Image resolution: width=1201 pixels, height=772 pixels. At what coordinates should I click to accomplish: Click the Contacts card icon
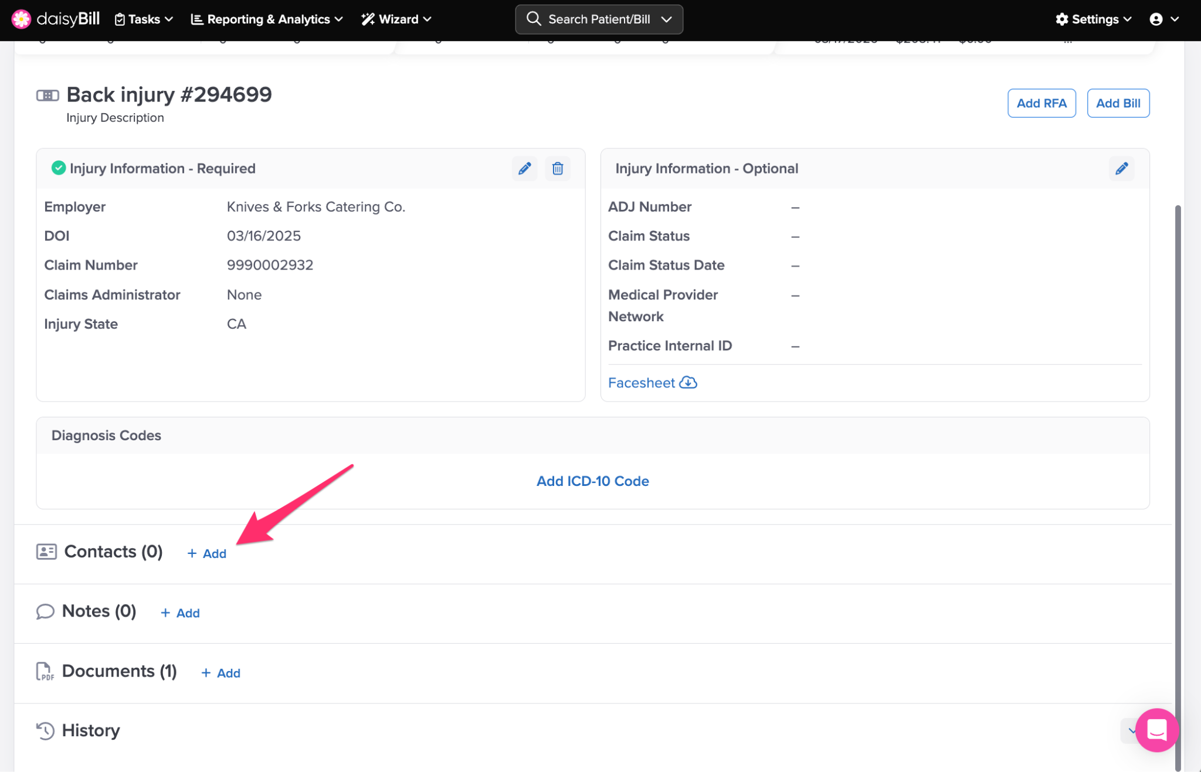click(46, 552)
